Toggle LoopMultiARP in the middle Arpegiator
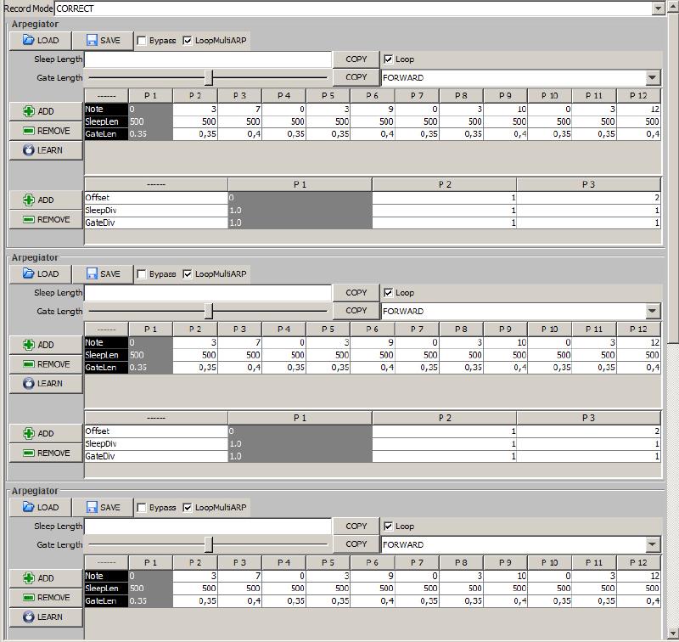Image resolution: width=679 pixels, height=642 pixels. [x=188, y=274]
